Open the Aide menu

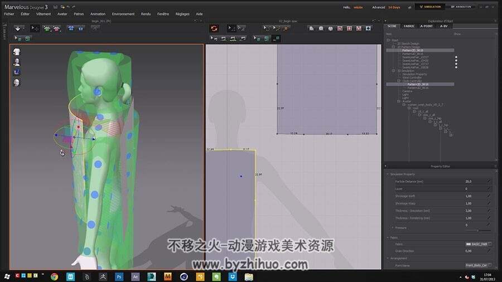pyautogui.click(x=199, y=14)
